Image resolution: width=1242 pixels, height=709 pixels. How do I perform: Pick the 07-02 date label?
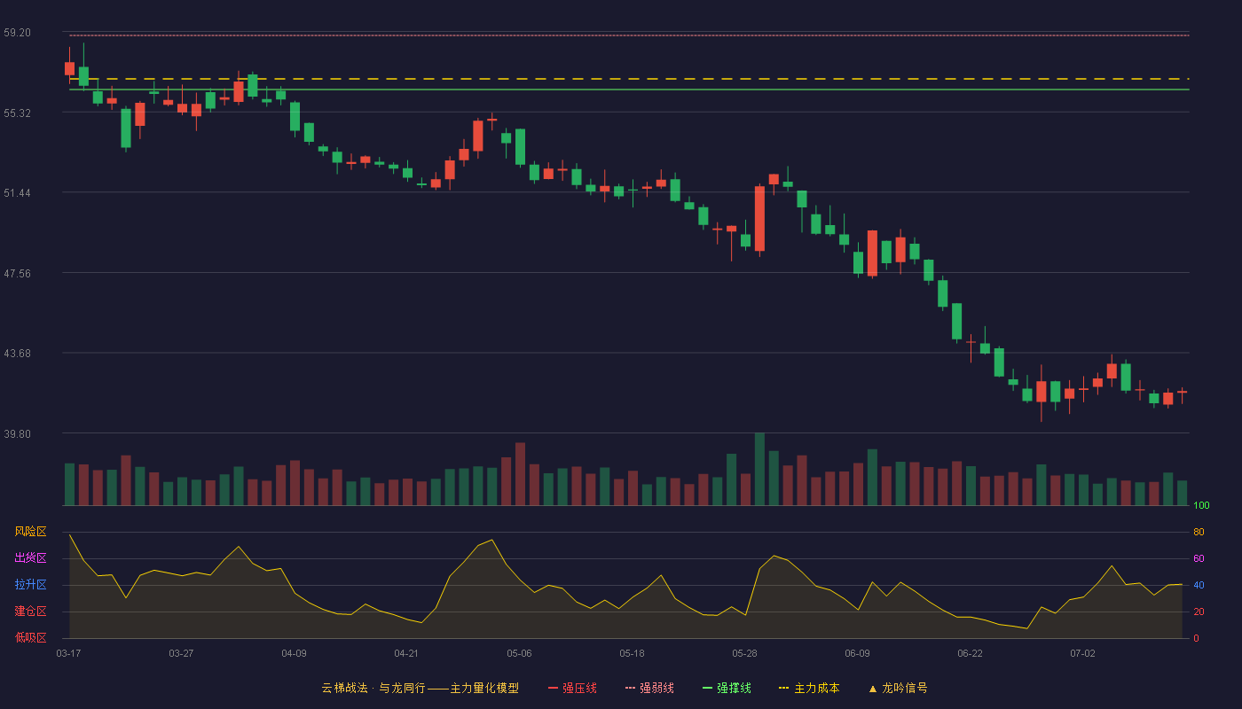(1082, 653)
